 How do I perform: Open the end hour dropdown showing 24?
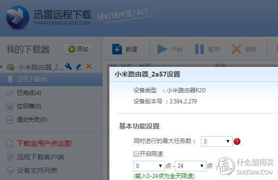pyautogui.click(x=191, y=166)
